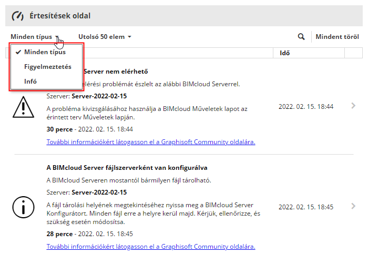Click the info circle icon
Viewport: 368px width, 264px height.
tap(23, 207)
